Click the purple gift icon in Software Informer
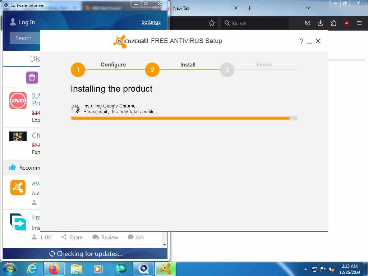 pos(32,78)
